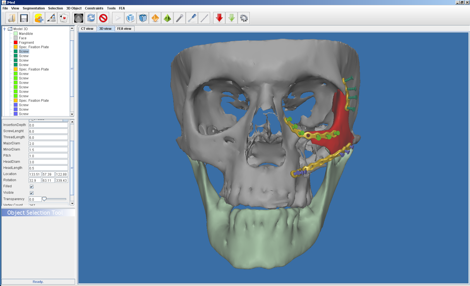Click the Location field showing 122.88
This screenshot has height=286, width=470.
coord(62,174)
